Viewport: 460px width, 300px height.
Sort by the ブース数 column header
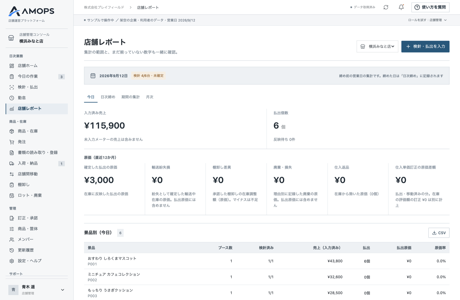[225, 248]
